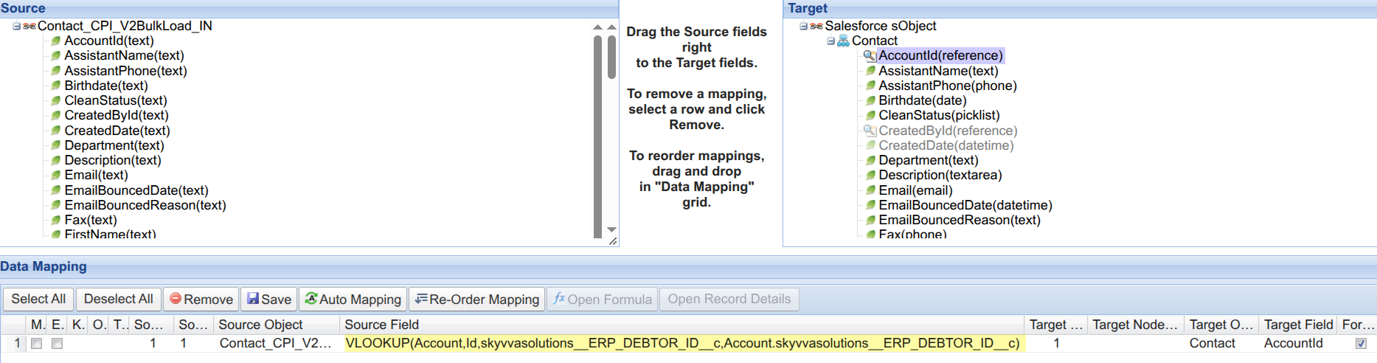Click the outer up arrow of the Source scrollbar
1377x363 pixels.
(611, 27)
